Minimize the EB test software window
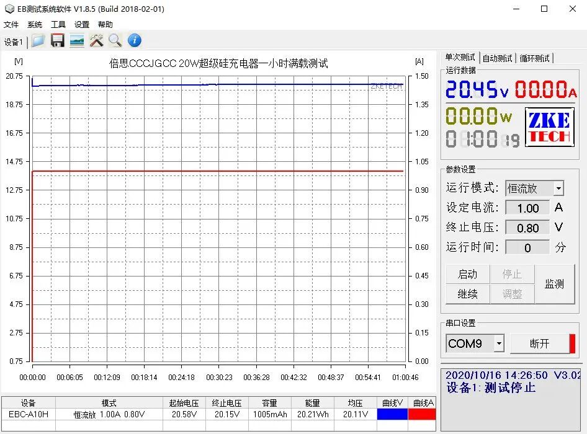Image resolution: width=587 pixels, height=434 pixels. click(516, 9)
